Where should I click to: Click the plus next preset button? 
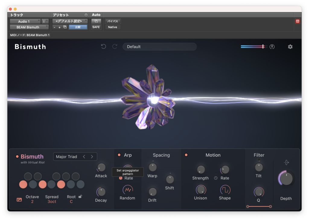(59, 27)
